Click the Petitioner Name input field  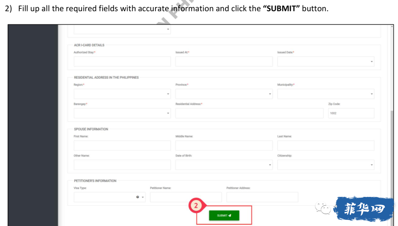[x=186, y=197]
